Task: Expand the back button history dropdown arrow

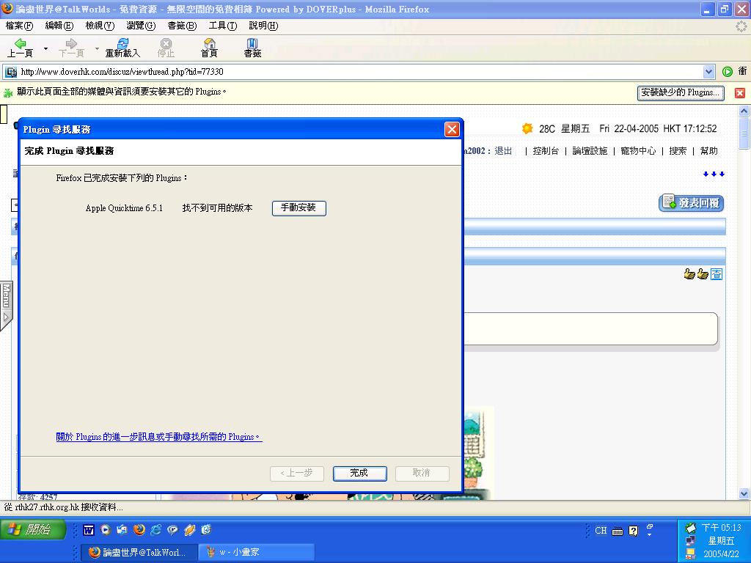Action: tap(45, 49)
